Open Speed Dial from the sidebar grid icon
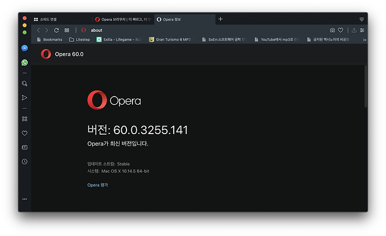The width and height of the screenshot is (386, 236). click(25, 119)
